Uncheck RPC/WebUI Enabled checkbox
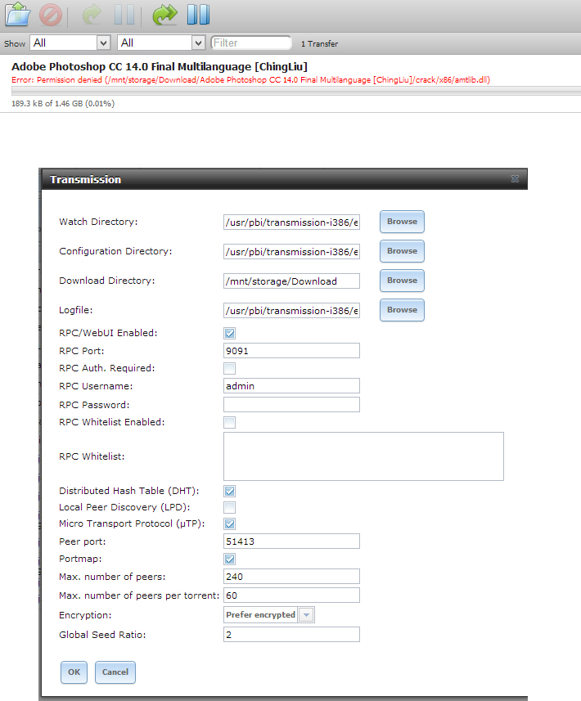Image resolution: width=581 pixels, height=701 pixels. click(229, 333)
